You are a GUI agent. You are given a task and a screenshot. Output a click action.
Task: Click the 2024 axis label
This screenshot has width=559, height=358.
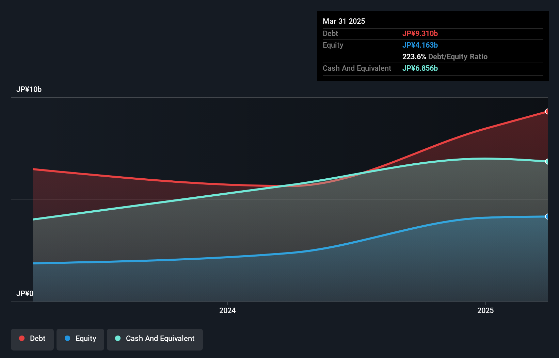[x=227, y=310]
